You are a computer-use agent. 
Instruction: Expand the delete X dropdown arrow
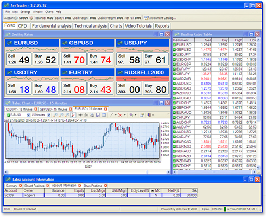125,115
